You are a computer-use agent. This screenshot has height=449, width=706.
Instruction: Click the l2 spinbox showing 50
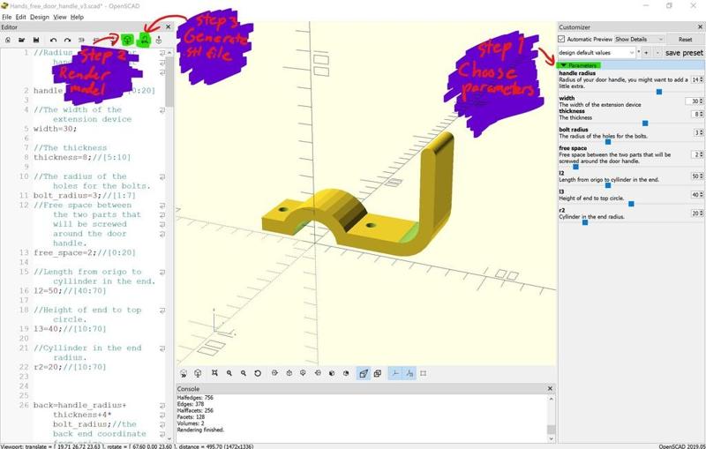point(696,176)
